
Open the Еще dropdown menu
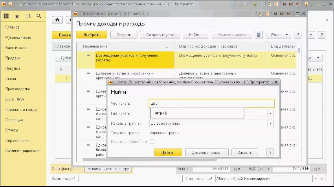pos(278,35)
